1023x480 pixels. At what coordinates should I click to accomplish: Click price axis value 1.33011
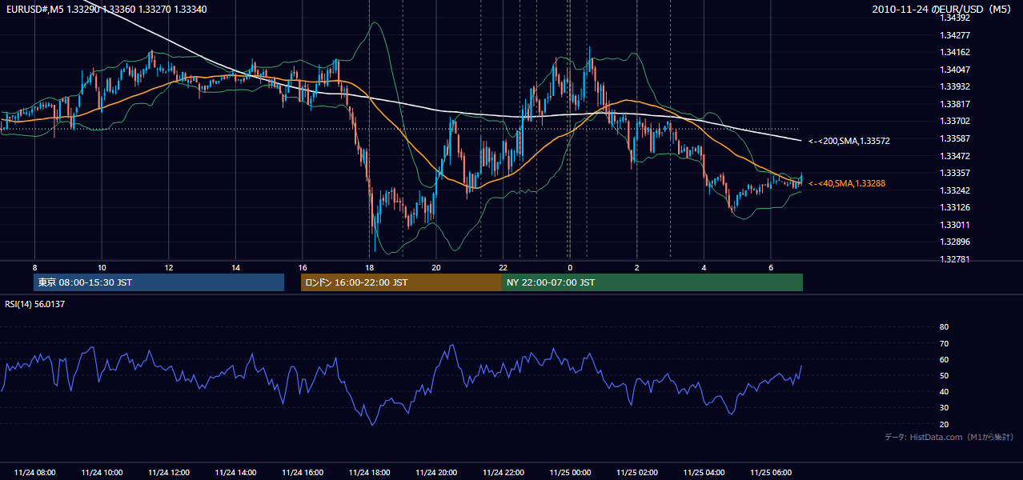956,225
